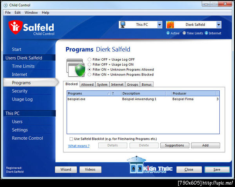
Task: Click the ? column header
Action: 116,93
